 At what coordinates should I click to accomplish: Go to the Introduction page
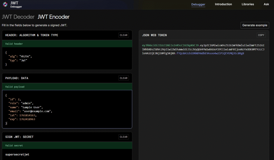click(223, 4)
